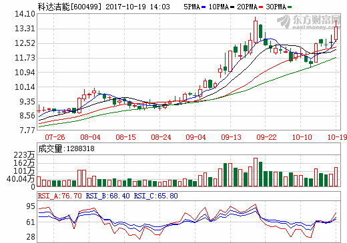Click price axis label 13.31
The image size is (347, 243).
click(x=25, y=29)
